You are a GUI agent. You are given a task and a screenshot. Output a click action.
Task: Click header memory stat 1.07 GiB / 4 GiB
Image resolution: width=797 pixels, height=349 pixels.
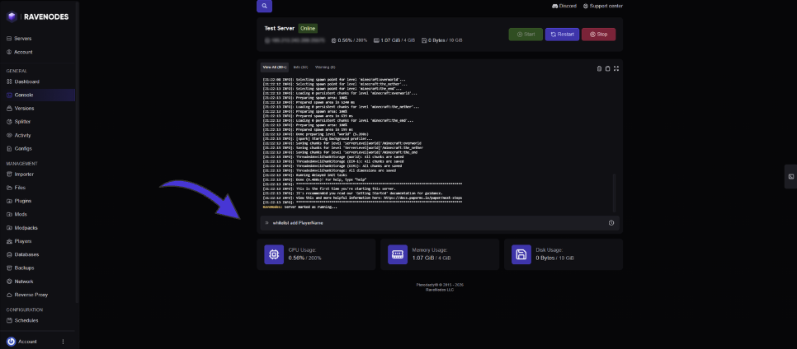pos(394,40)
